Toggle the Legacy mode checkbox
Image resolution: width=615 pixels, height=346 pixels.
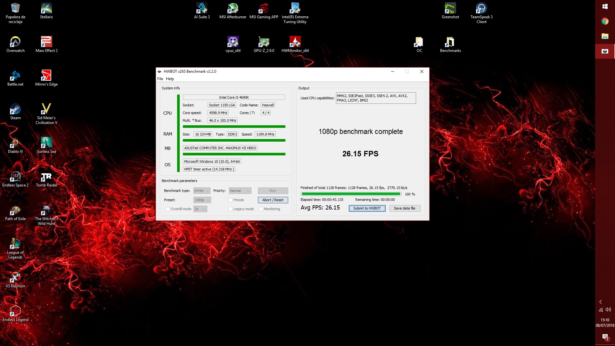coord(230,209)
